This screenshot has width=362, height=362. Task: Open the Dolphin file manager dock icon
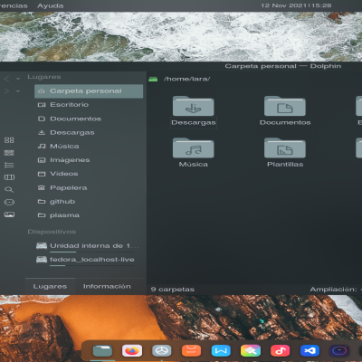pos(102,351)
